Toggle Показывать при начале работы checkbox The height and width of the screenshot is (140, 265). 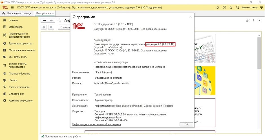tap(43, 136)
